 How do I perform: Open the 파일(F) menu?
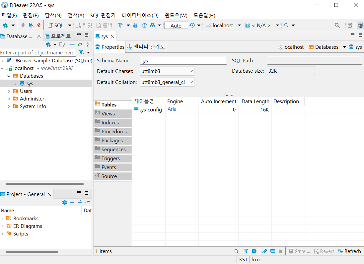pos(9,15)
